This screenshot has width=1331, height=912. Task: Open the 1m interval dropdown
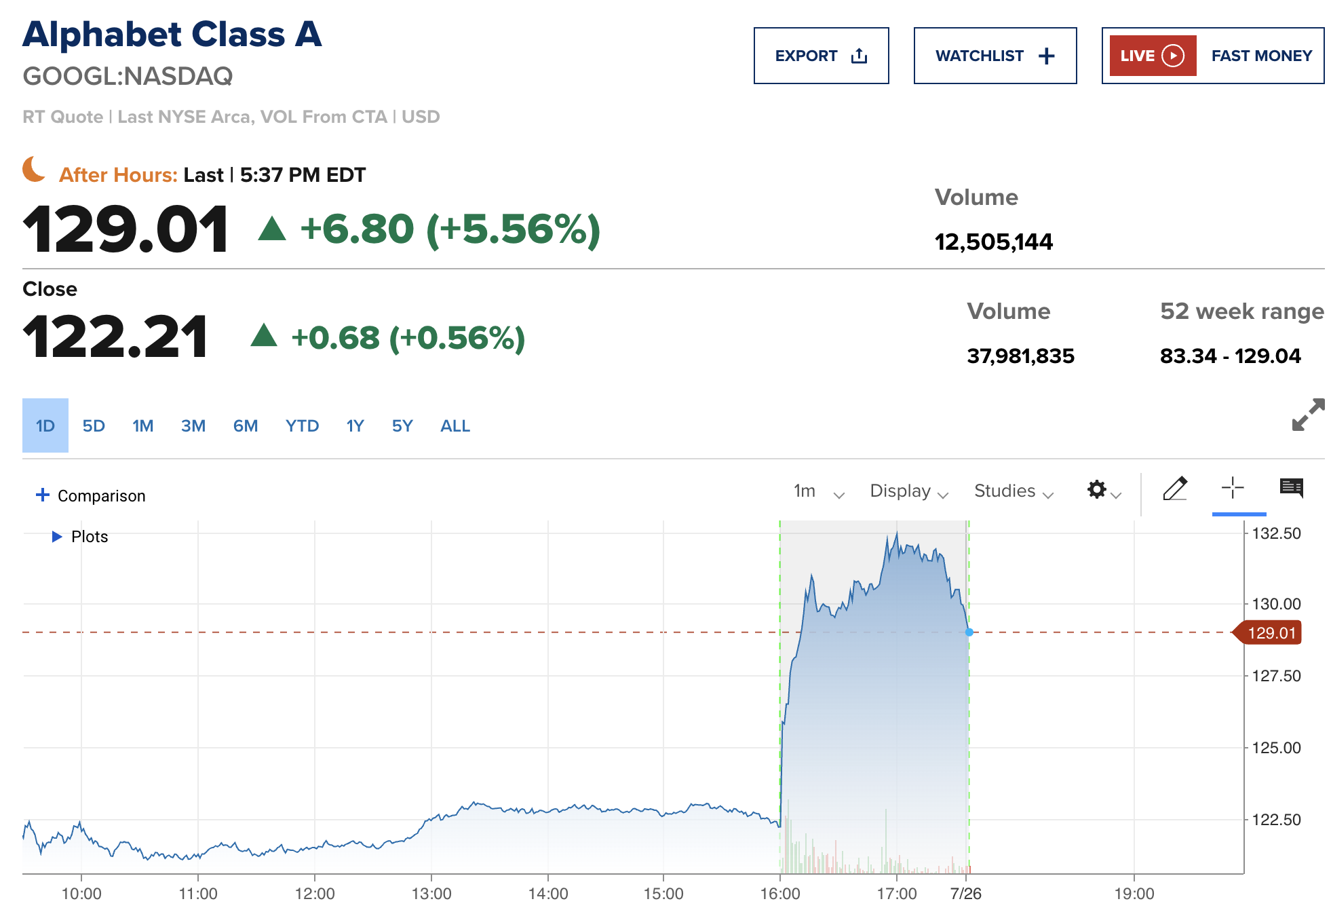(819, 491)
